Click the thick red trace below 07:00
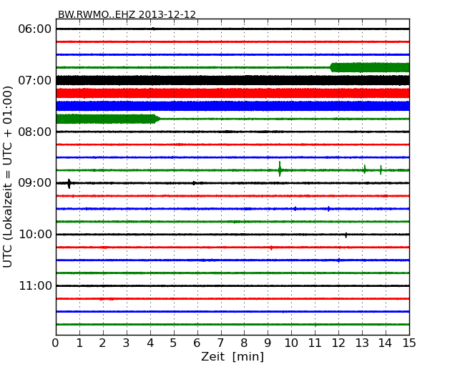 (x=232, y=93)
